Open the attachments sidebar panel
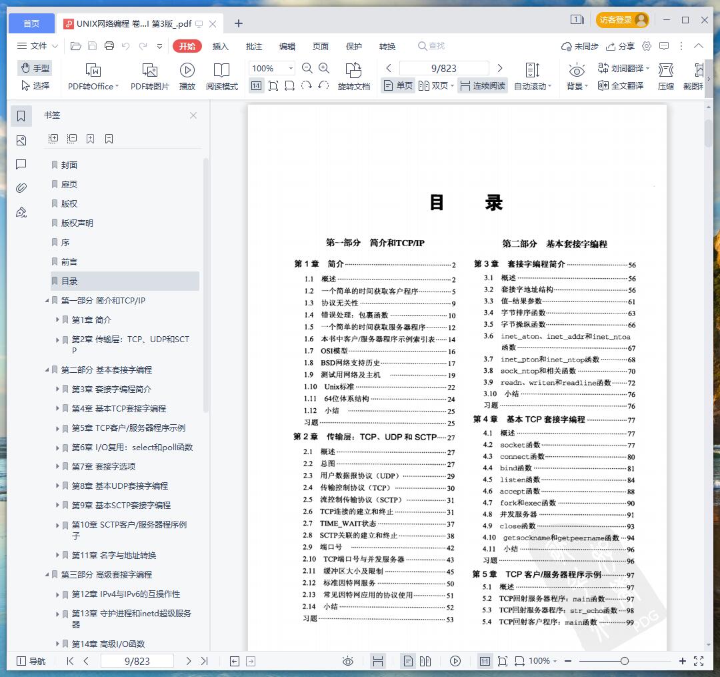The width and height of the screenshot is (720, 677). click(x=21, y=188)
